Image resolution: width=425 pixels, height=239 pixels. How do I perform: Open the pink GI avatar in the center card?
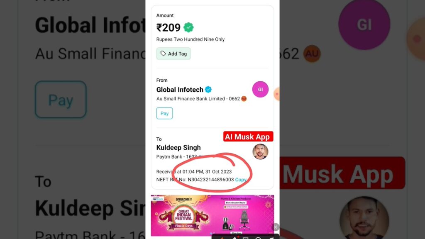point(260,89)
